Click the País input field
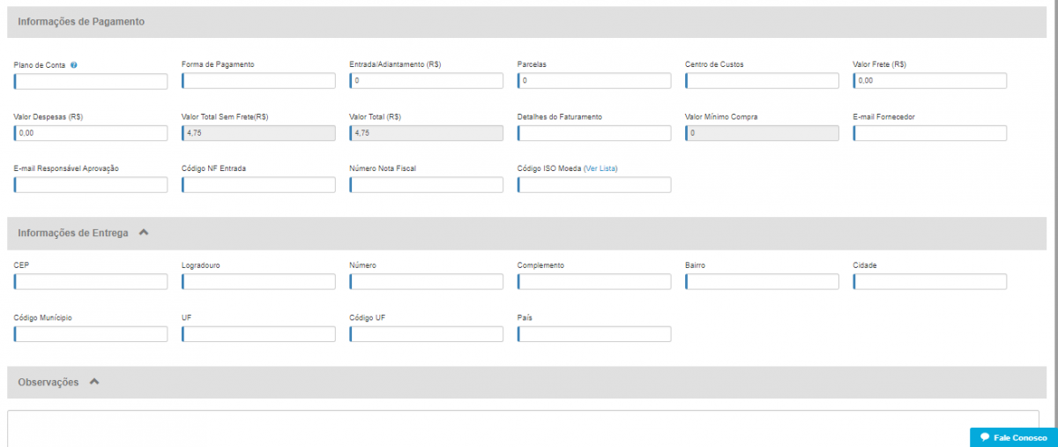Screen dimensions: 1058x447 [594, 334]
